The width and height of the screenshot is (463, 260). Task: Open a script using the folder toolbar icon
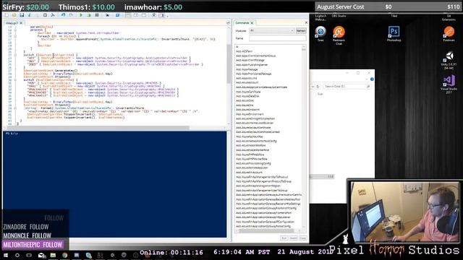(x=14, y=15)
